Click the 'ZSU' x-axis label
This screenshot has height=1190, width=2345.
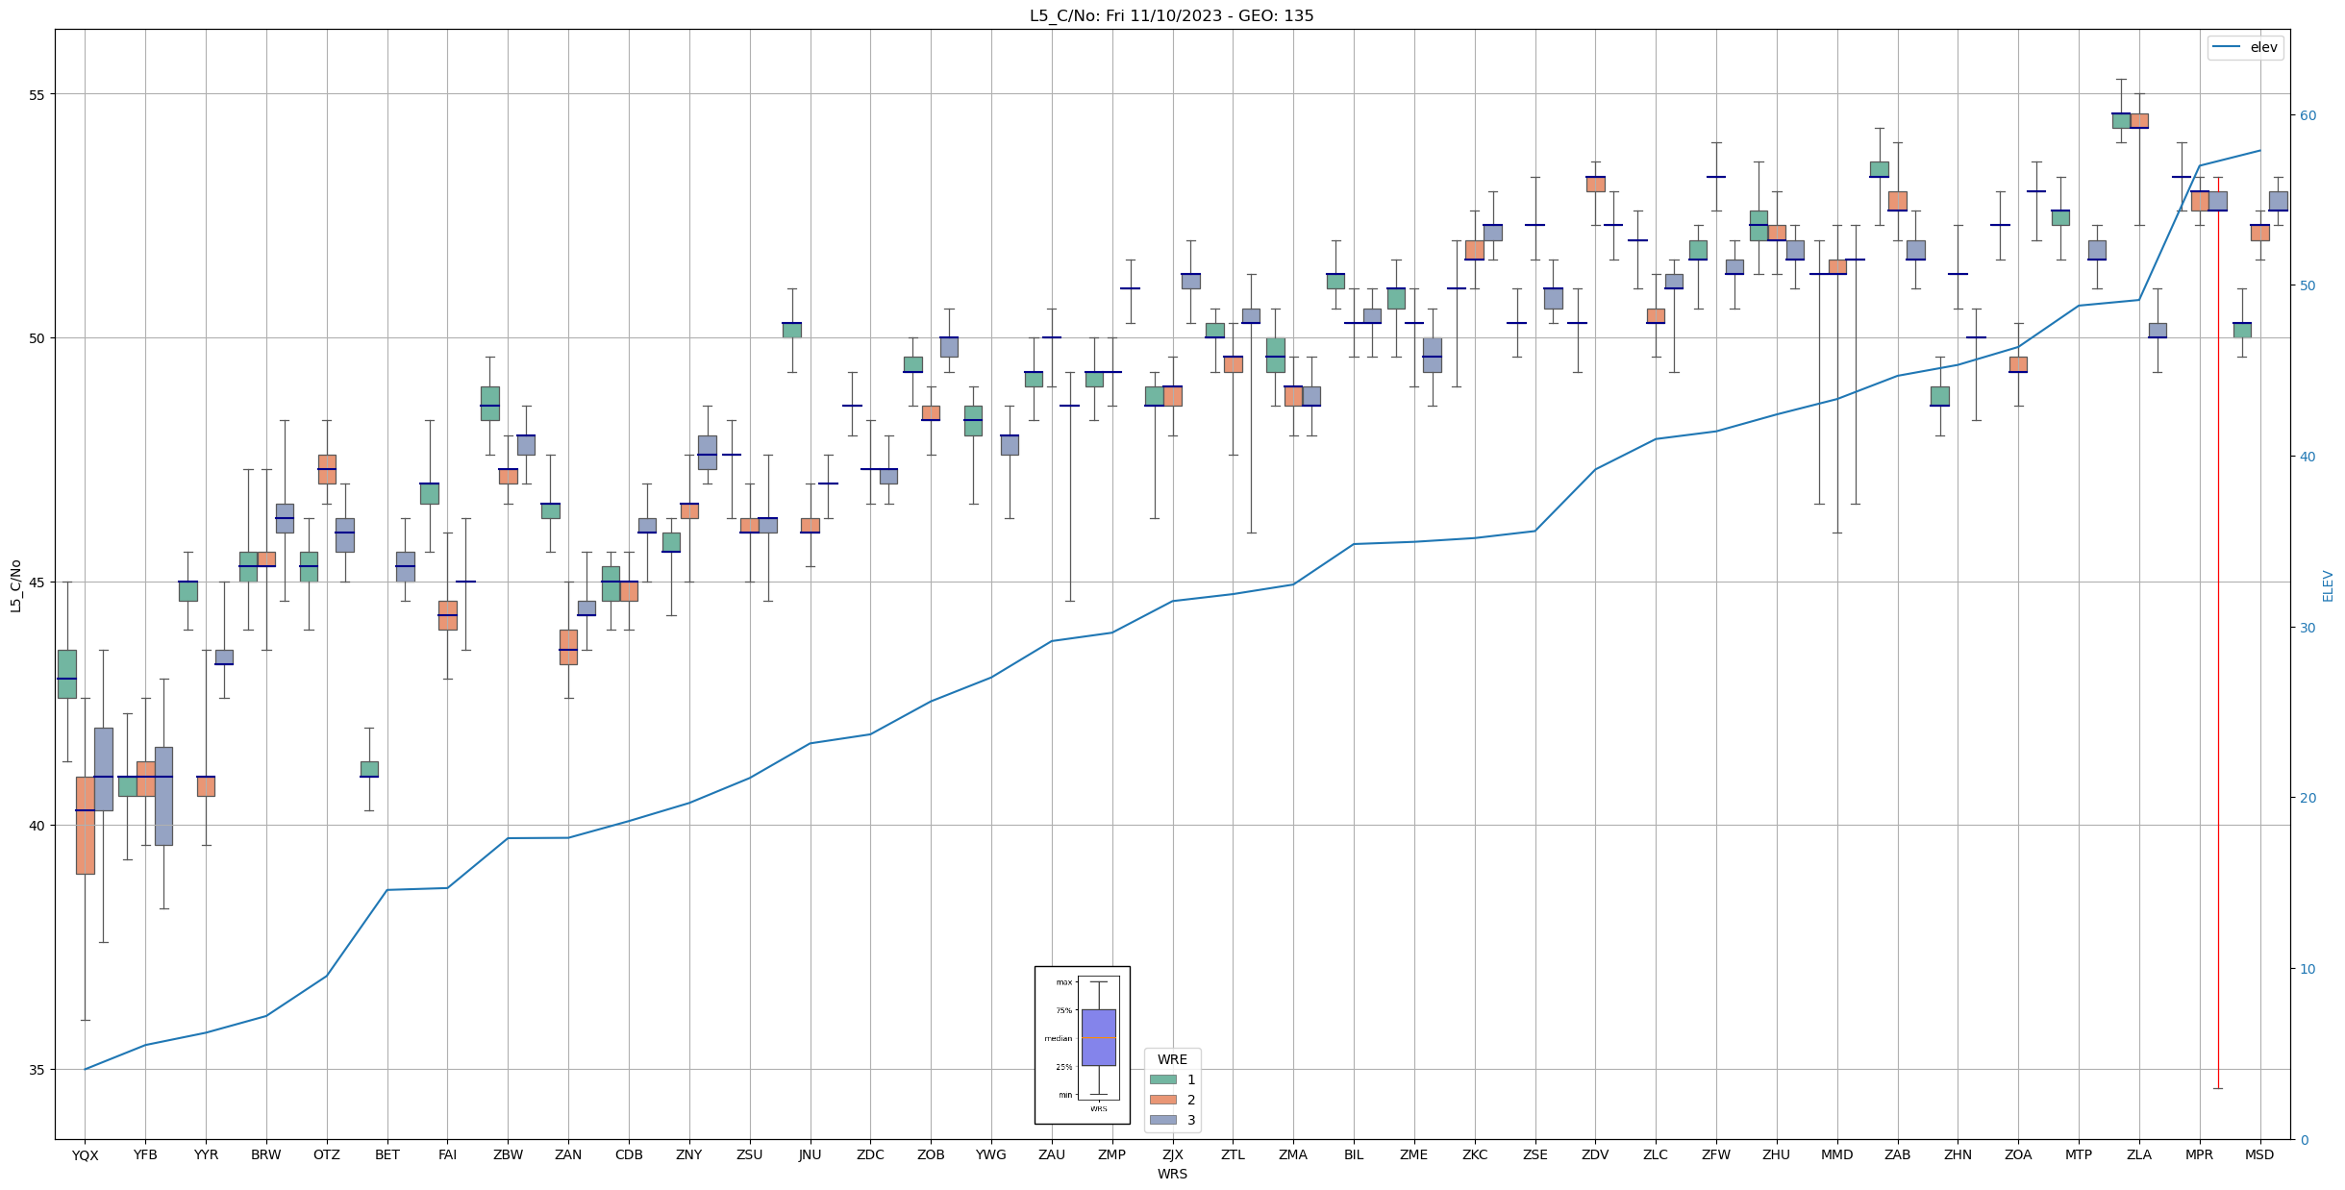point(750,1154)
